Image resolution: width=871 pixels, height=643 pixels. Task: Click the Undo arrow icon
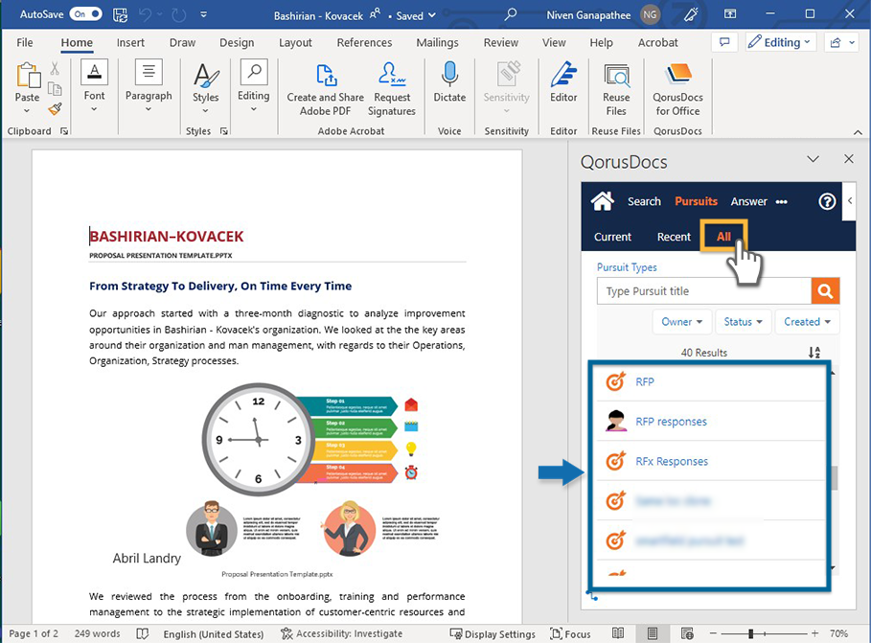coord(145,15)
